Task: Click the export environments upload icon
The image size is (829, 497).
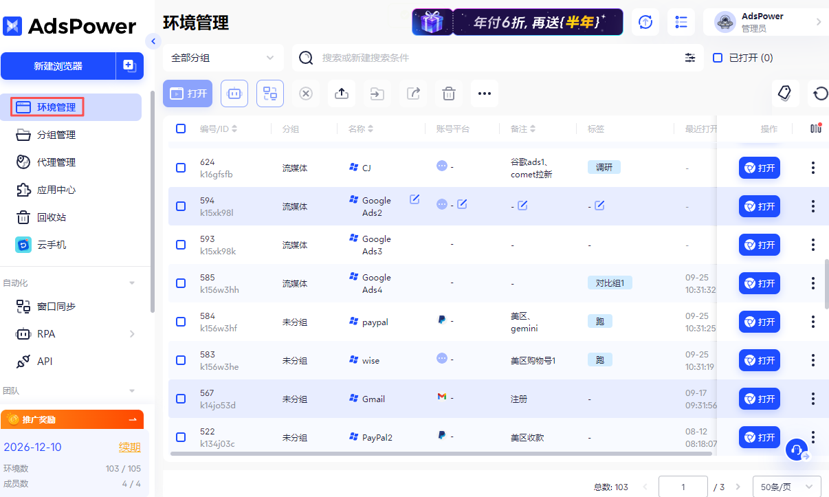Action: coord(342,93)
